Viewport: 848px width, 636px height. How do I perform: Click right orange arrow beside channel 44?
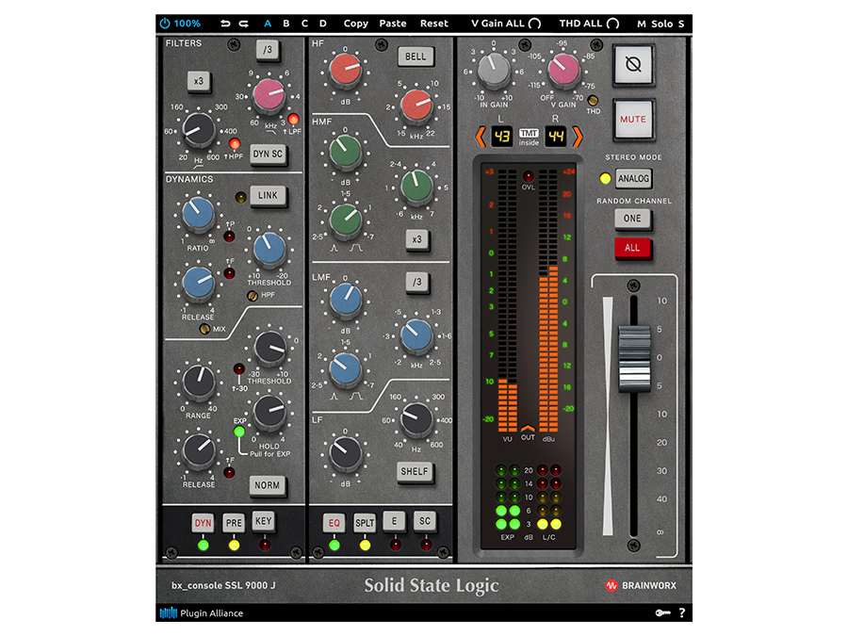[x=578, y=139]
